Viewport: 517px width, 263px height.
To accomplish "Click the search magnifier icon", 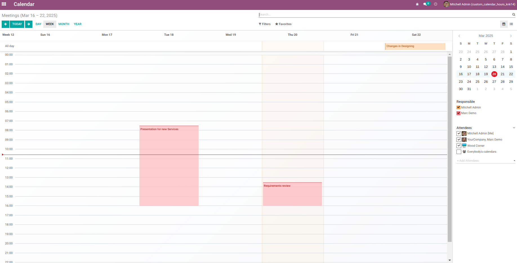I will (x=514, y=15).
